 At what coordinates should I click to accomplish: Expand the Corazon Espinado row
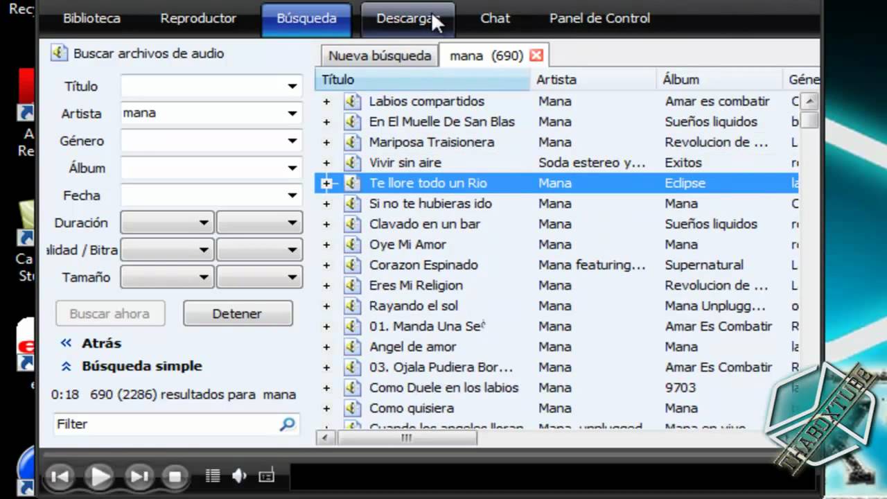[327, 265]
